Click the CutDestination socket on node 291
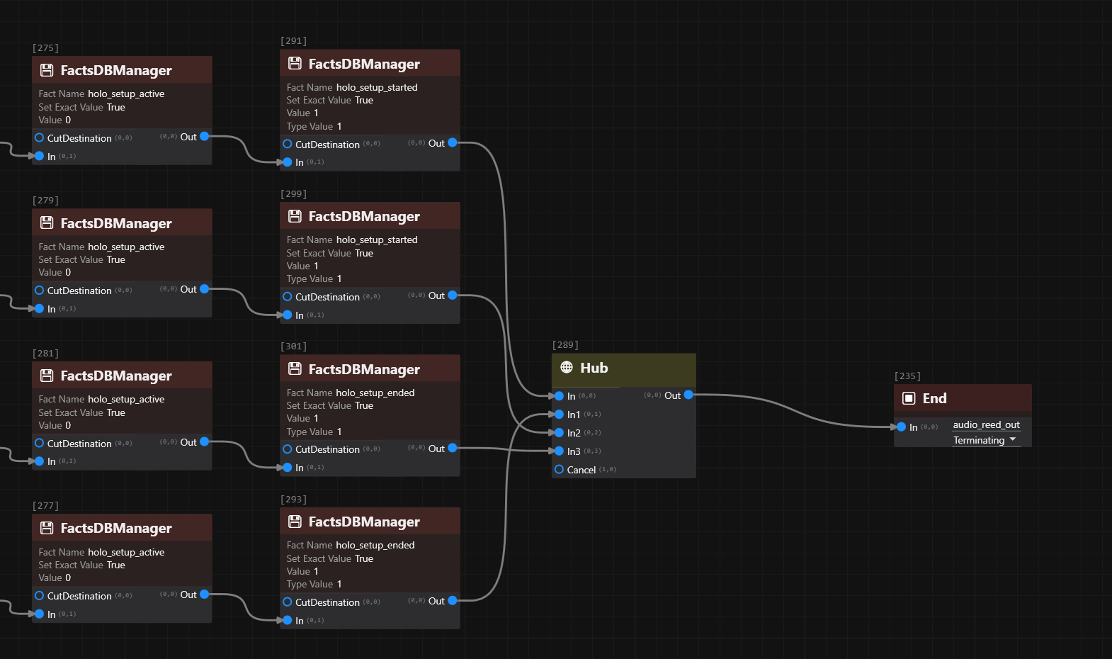 [x=288, y=144]
